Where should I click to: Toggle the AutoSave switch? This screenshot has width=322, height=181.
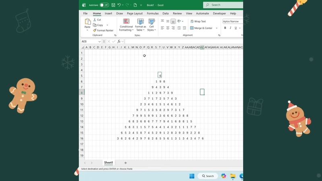coord(104,5)
